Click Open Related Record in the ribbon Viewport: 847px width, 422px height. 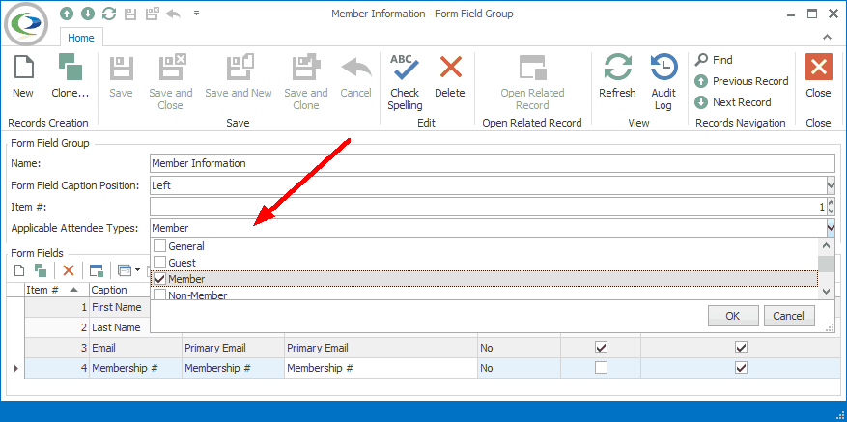click(x=532, y=83)
